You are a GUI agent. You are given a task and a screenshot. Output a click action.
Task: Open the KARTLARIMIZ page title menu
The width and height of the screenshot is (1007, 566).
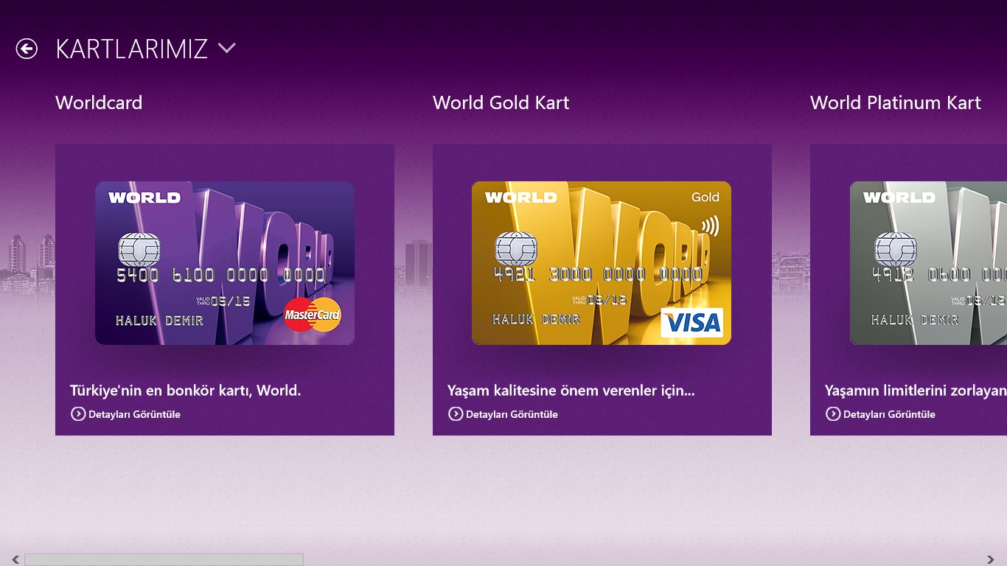tap(131, 49)
